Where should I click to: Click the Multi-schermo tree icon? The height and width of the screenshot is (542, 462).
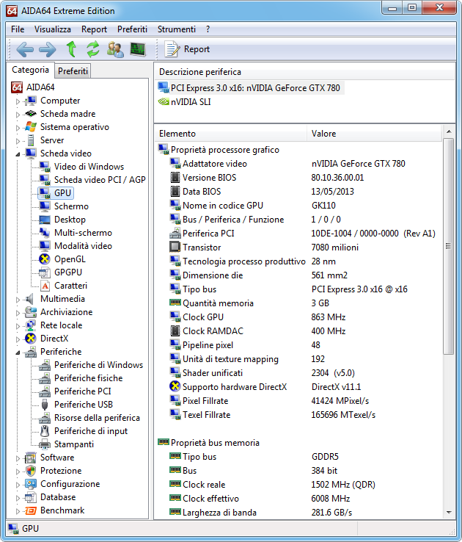45,233
